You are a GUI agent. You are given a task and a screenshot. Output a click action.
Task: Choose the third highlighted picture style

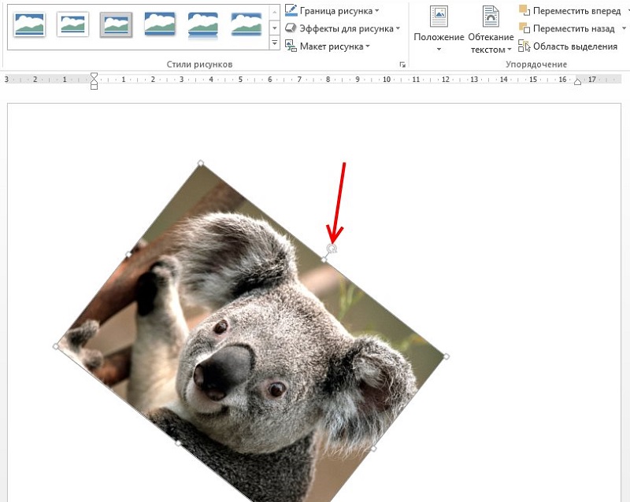click(116, 24)
